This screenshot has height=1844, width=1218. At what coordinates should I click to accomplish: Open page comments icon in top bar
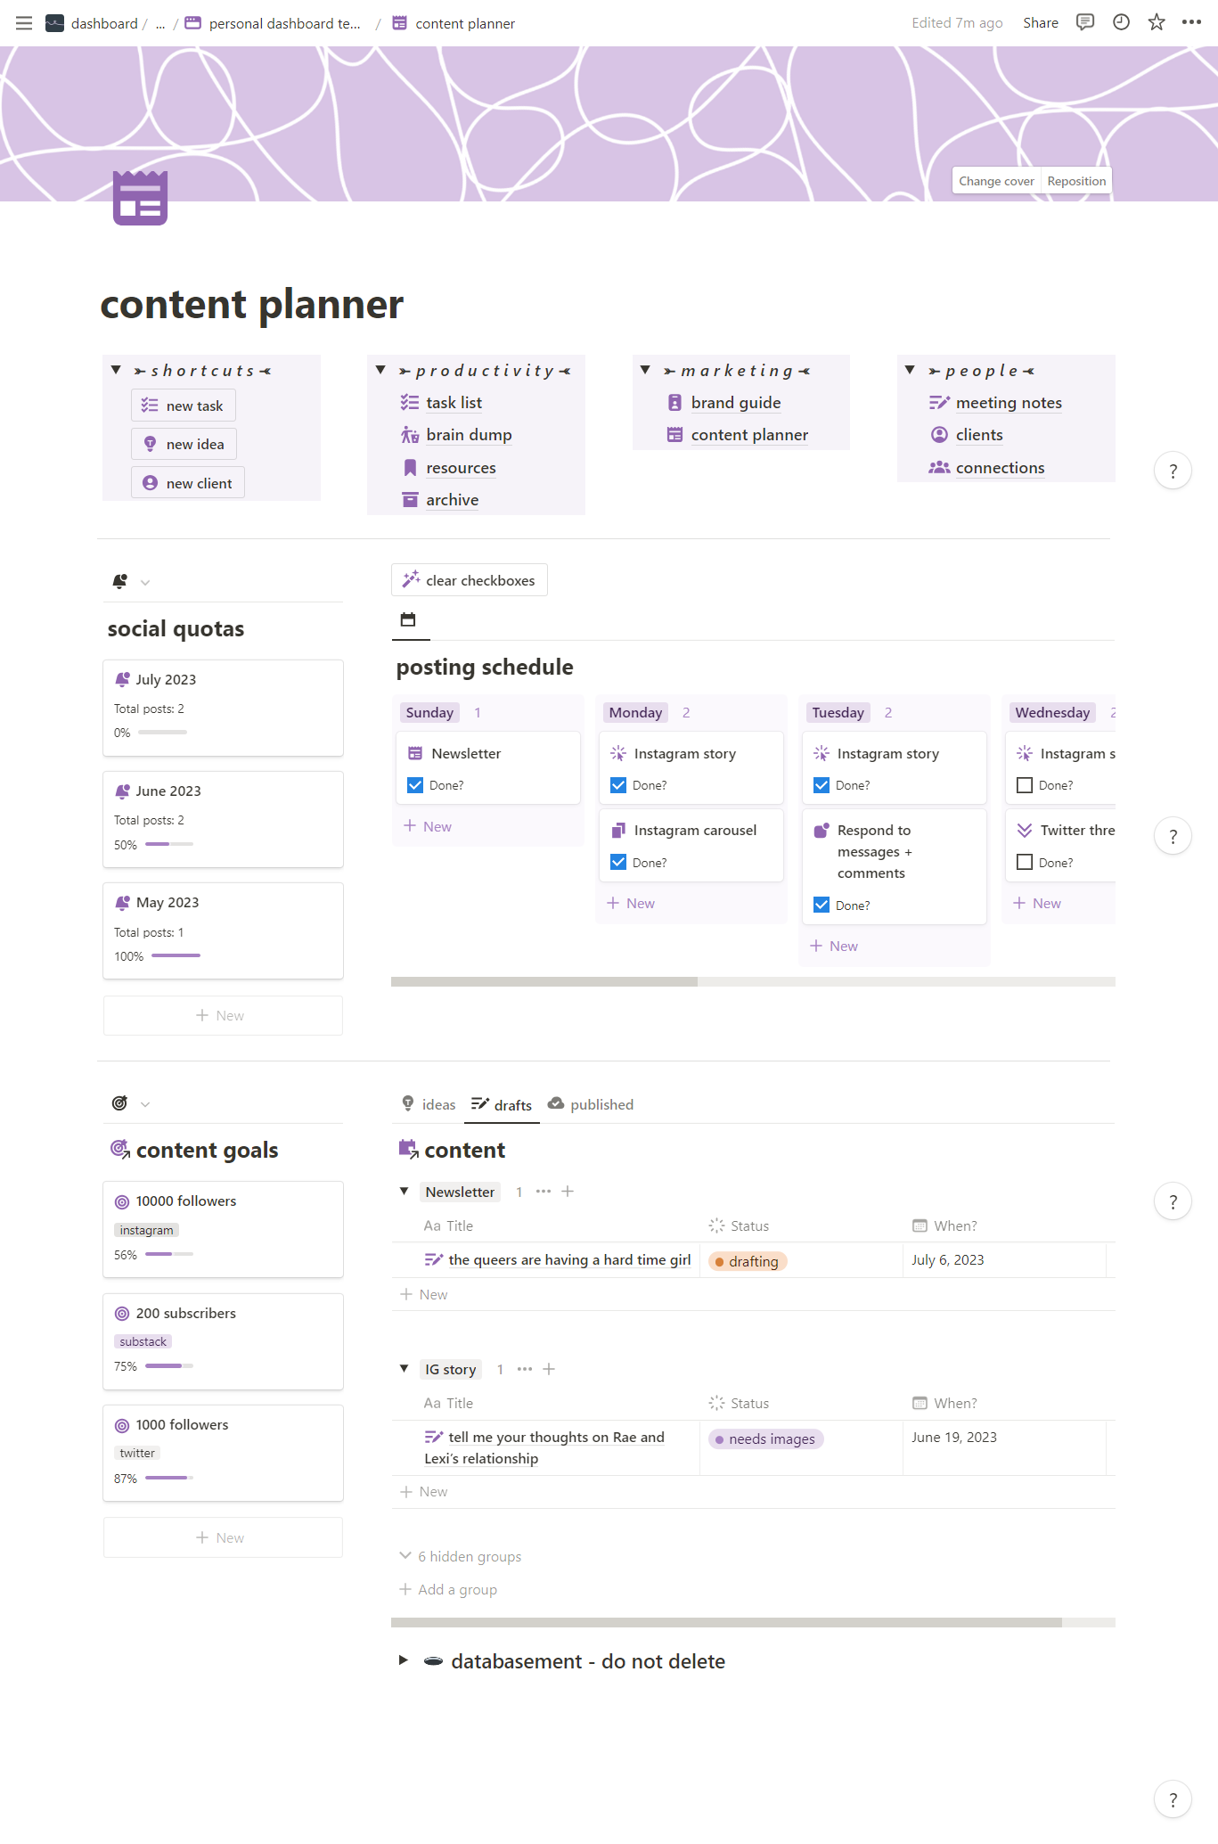pos(1084,22)
